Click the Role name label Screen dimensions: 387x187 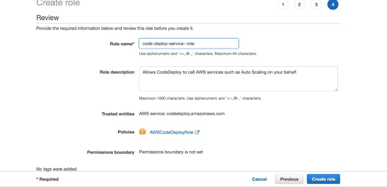(x=122, y=44)
